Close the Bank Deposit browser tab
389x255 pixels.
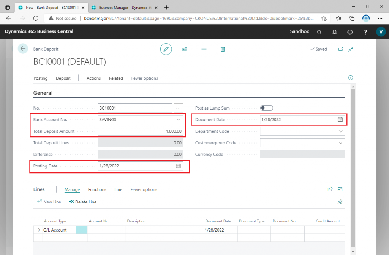coord(83,8)
